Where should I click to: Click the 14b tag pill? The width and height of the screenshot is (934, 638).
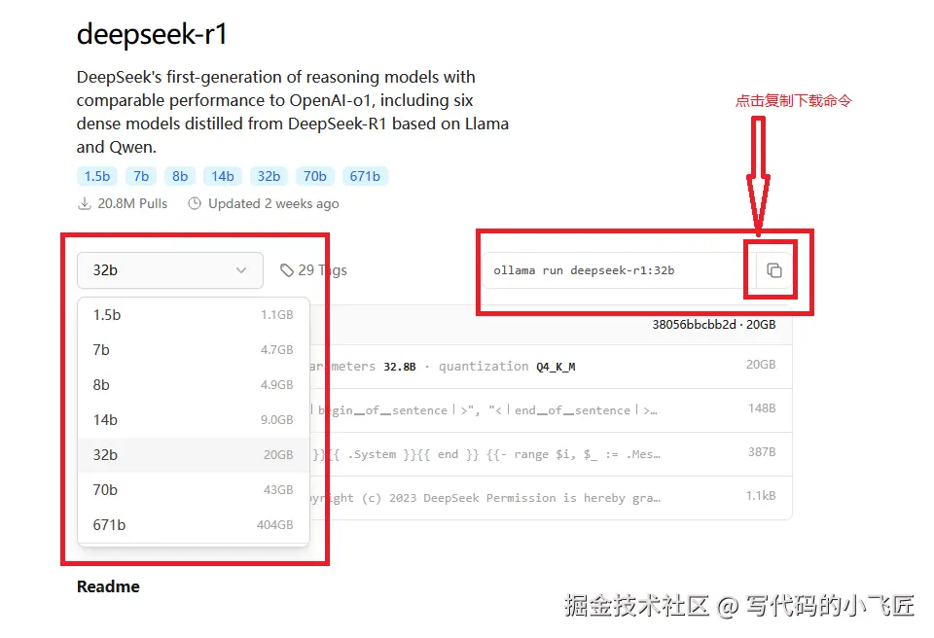click(x=222, y=176)
